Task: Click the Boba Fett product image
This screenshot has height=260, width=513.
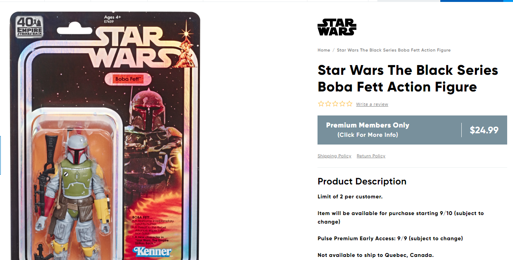Action: 105,136
